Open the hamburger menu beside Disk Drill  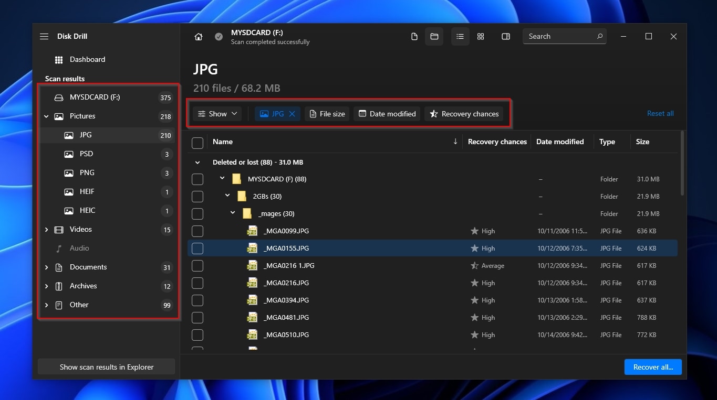pos(44,36)
